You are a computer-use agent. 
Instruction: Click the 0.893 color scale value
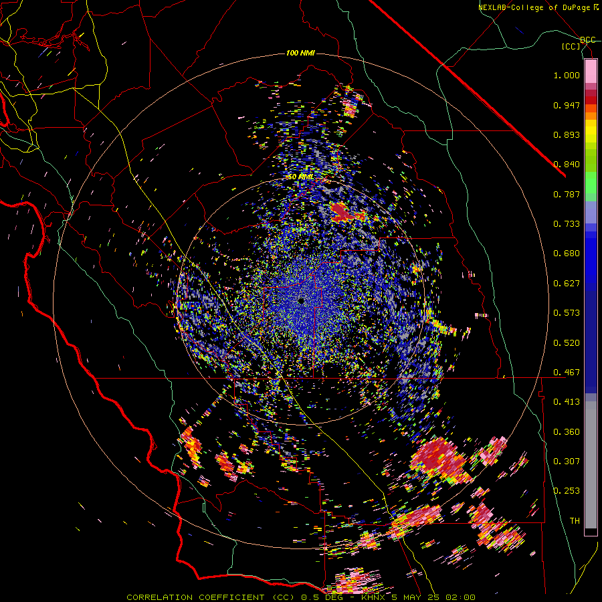(x=567, y=134)
